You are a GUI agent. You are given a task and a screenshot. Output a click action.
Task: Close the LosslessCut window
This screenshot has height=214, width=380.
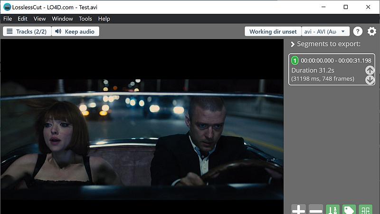pyautogui.click(x=368, y=7)
